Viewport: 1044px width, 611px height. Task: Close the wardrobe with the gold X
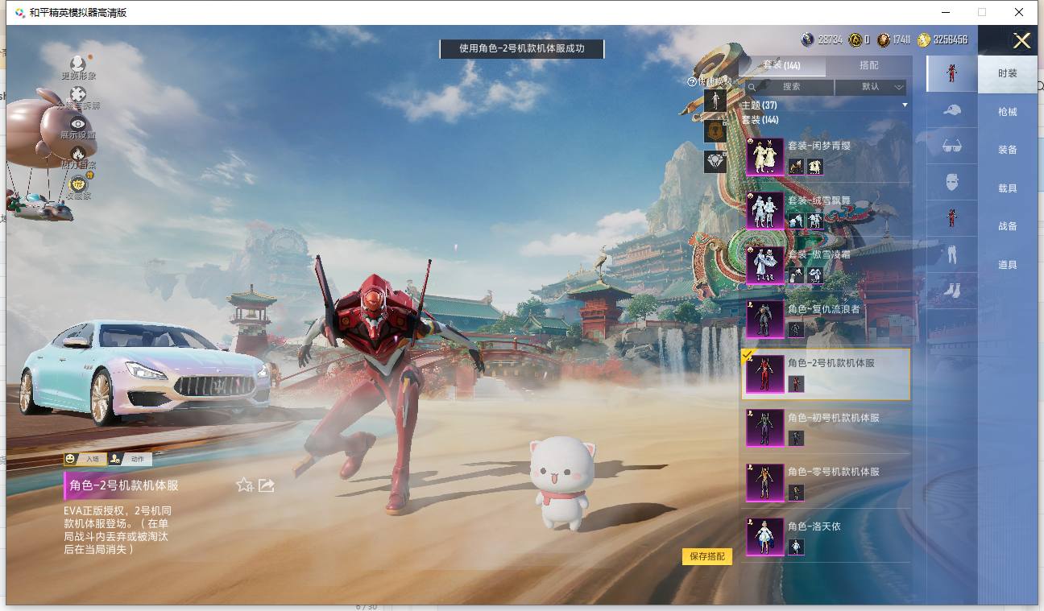click(1021, 41)
